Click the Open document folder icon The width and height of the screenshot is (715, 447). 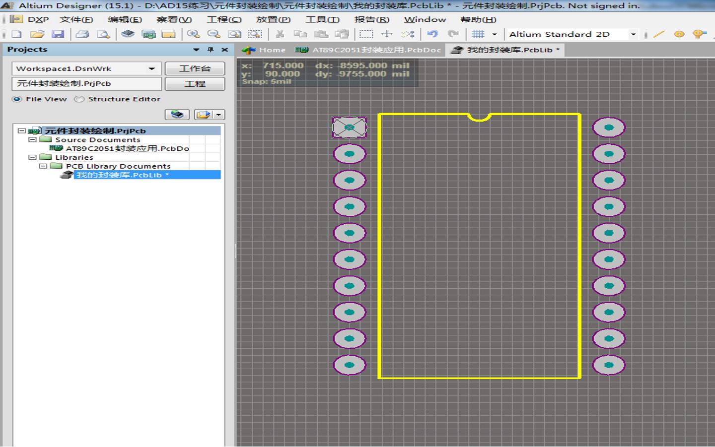click(37, 34)
